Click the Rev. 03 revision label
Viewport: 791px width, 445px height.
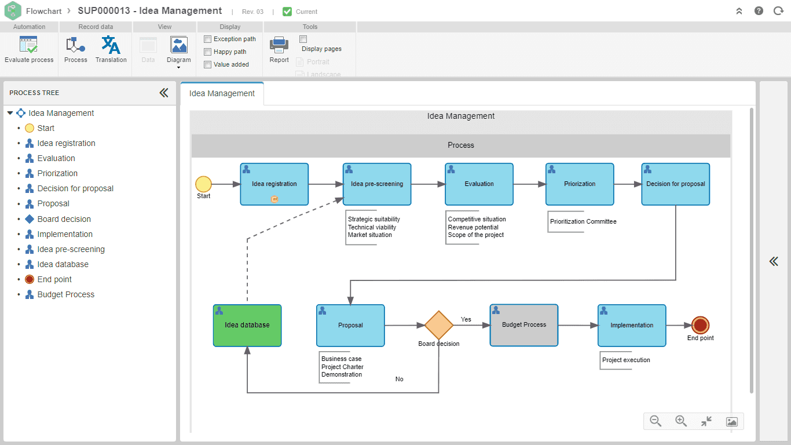coord(252,12)
